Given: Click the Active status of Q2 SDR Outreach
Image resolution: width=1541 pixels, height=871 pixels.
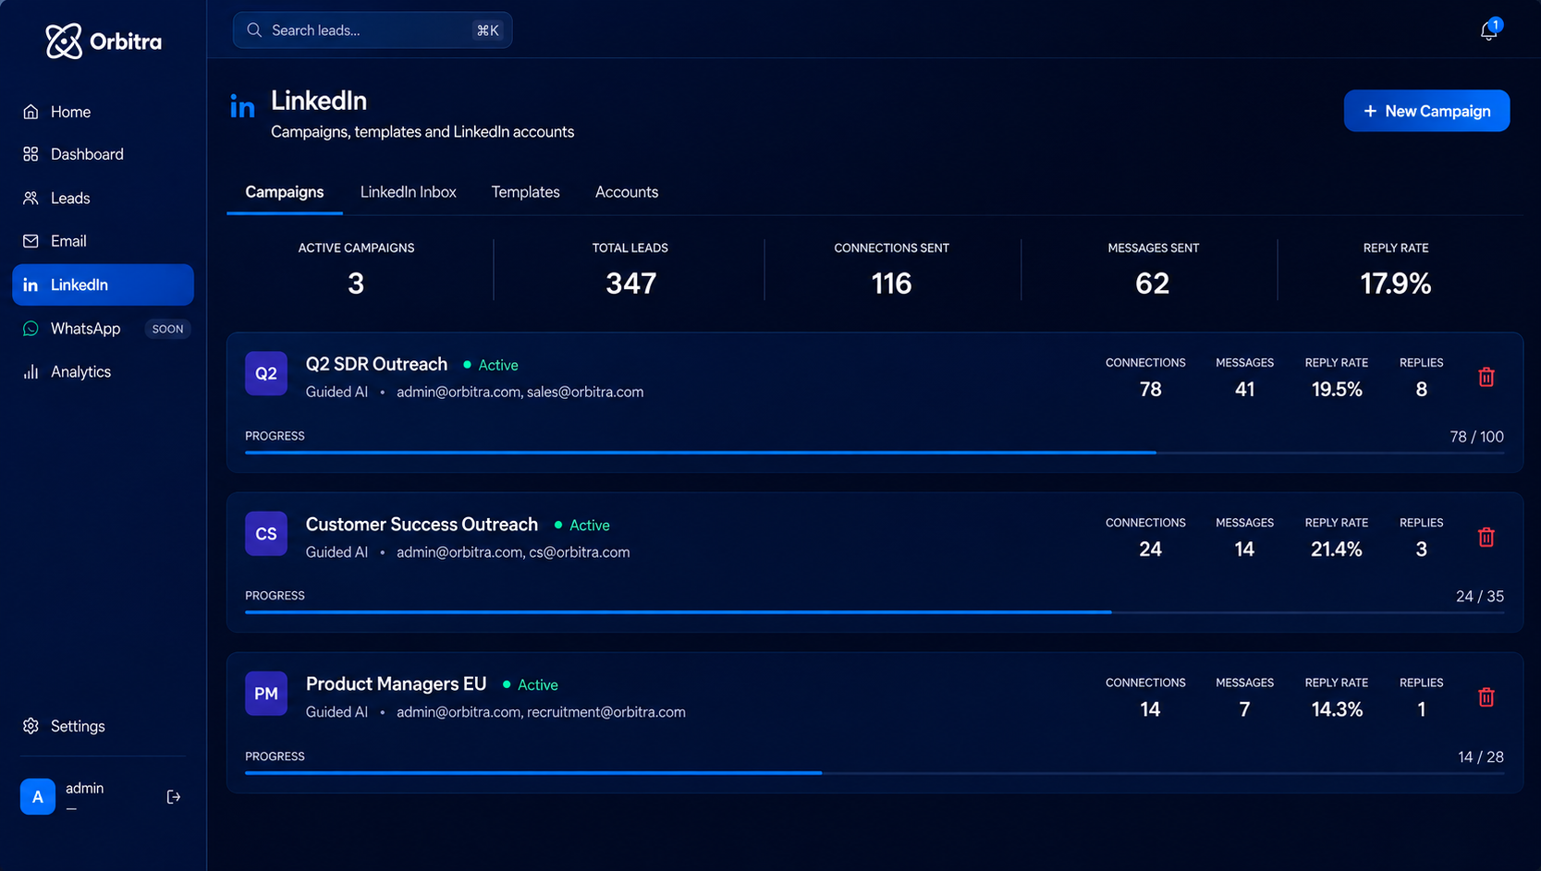Looking at the screenshot, I should click(491, 365).
